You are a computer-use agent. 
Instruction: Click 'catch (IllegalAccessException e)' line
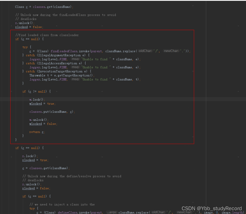(x=54, y=63)
